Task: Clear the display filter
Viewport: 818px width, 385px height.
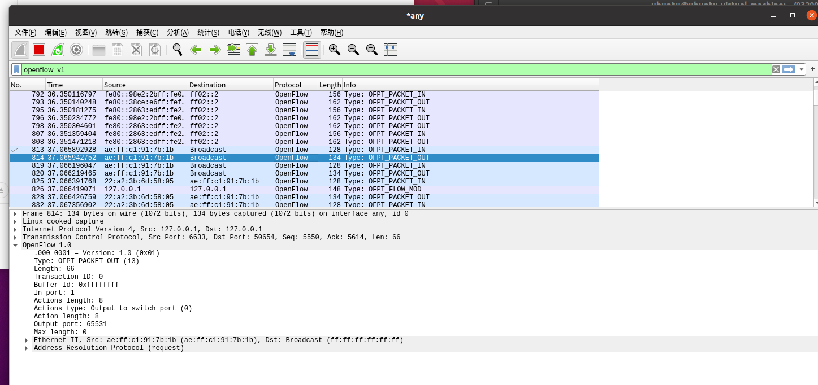Action: tap(776, 69)
